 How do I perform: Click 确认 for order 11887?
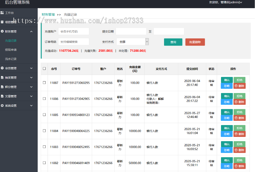(x=227, y=80)
